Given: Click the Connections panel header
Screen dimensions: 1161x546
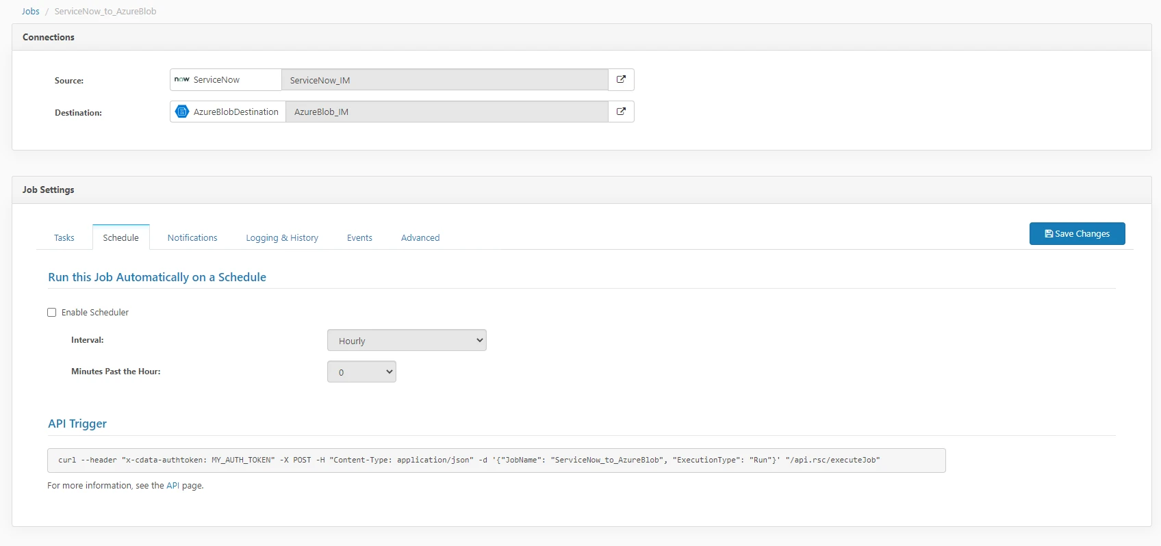Looking at the screenshot, I should pos(582,37).
